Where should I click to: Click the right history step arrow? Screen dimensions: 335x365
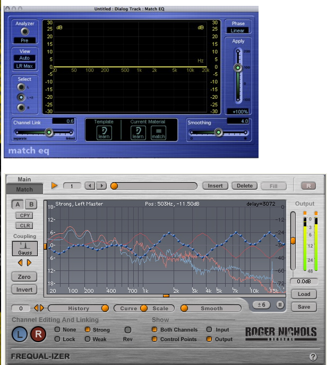pyautogui.click(x=42, y=308)
